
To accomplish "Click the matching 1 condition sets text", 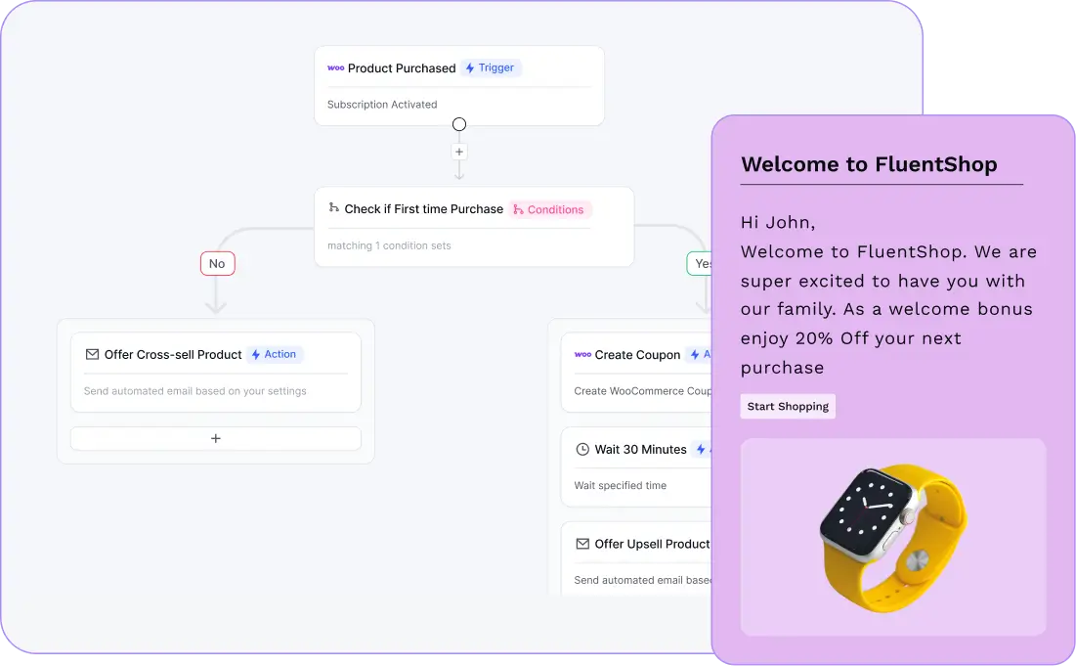I will (x=389, y=245).
